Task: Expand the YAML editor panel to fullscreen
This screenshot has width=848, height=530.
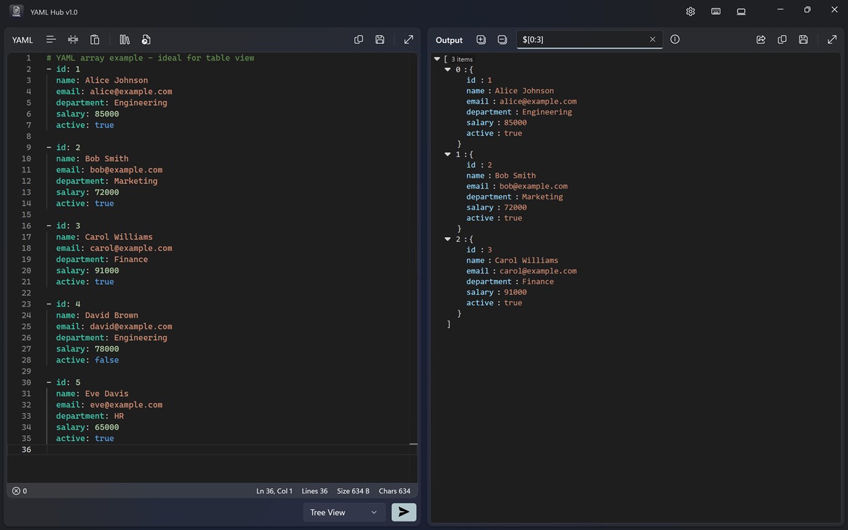Action: pyautogui.click(x=408, y=40)
